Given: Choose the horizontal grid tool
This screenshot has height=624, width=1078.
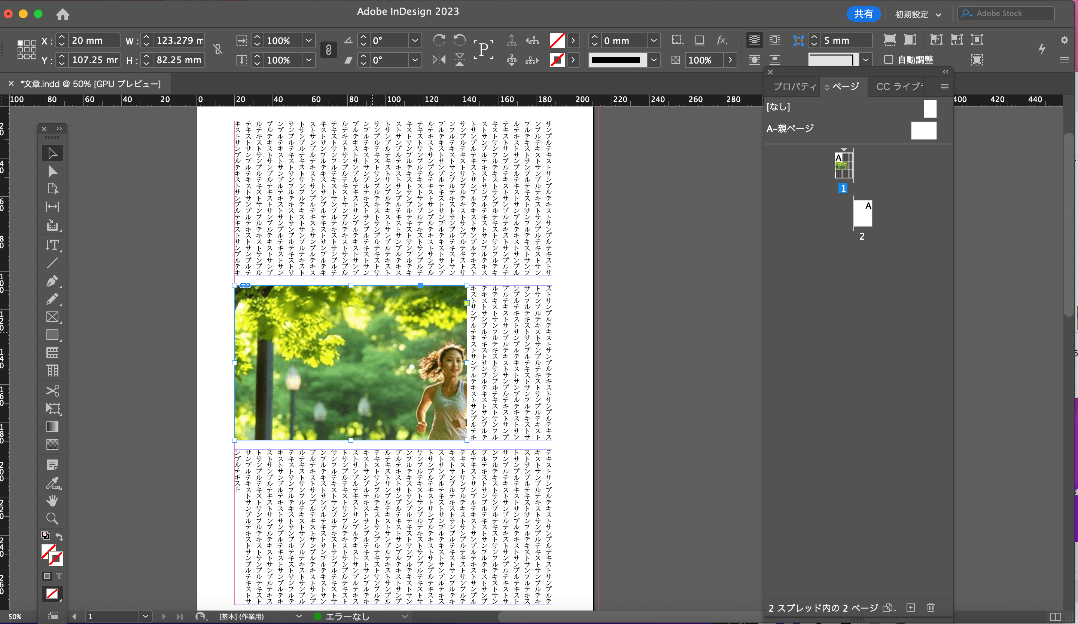Looking at the screenshot, I should (x=52, y=353).
